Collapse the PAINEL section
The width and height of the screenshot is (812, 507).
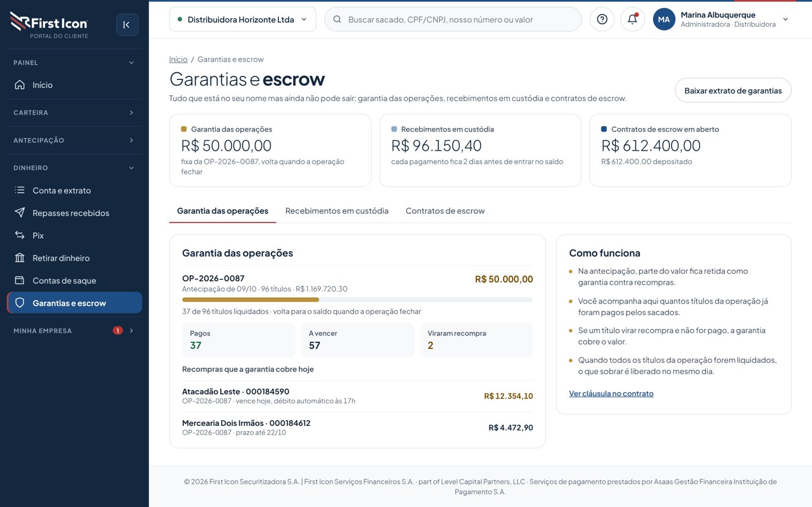click(x=74, y=63)
